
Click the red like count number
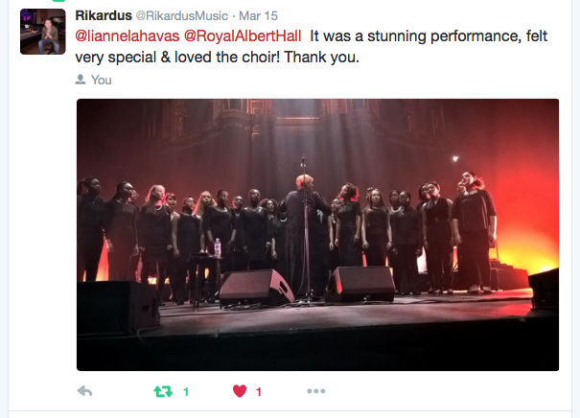tap(259, 392)
